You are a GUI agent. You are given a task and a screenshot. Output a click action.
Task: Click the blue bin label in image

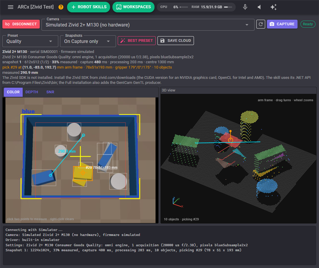28,111
